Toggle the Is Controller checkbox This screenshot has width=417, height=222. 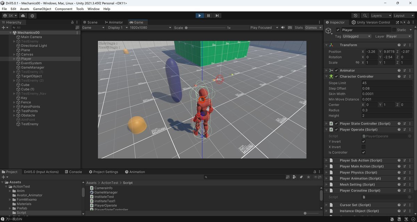(x=363, y=152)
